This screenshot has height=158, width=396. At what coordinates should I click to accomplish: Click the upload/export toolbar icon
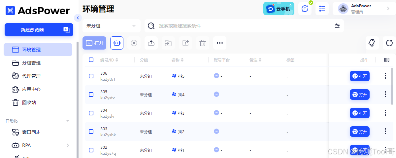coord(151,43)
